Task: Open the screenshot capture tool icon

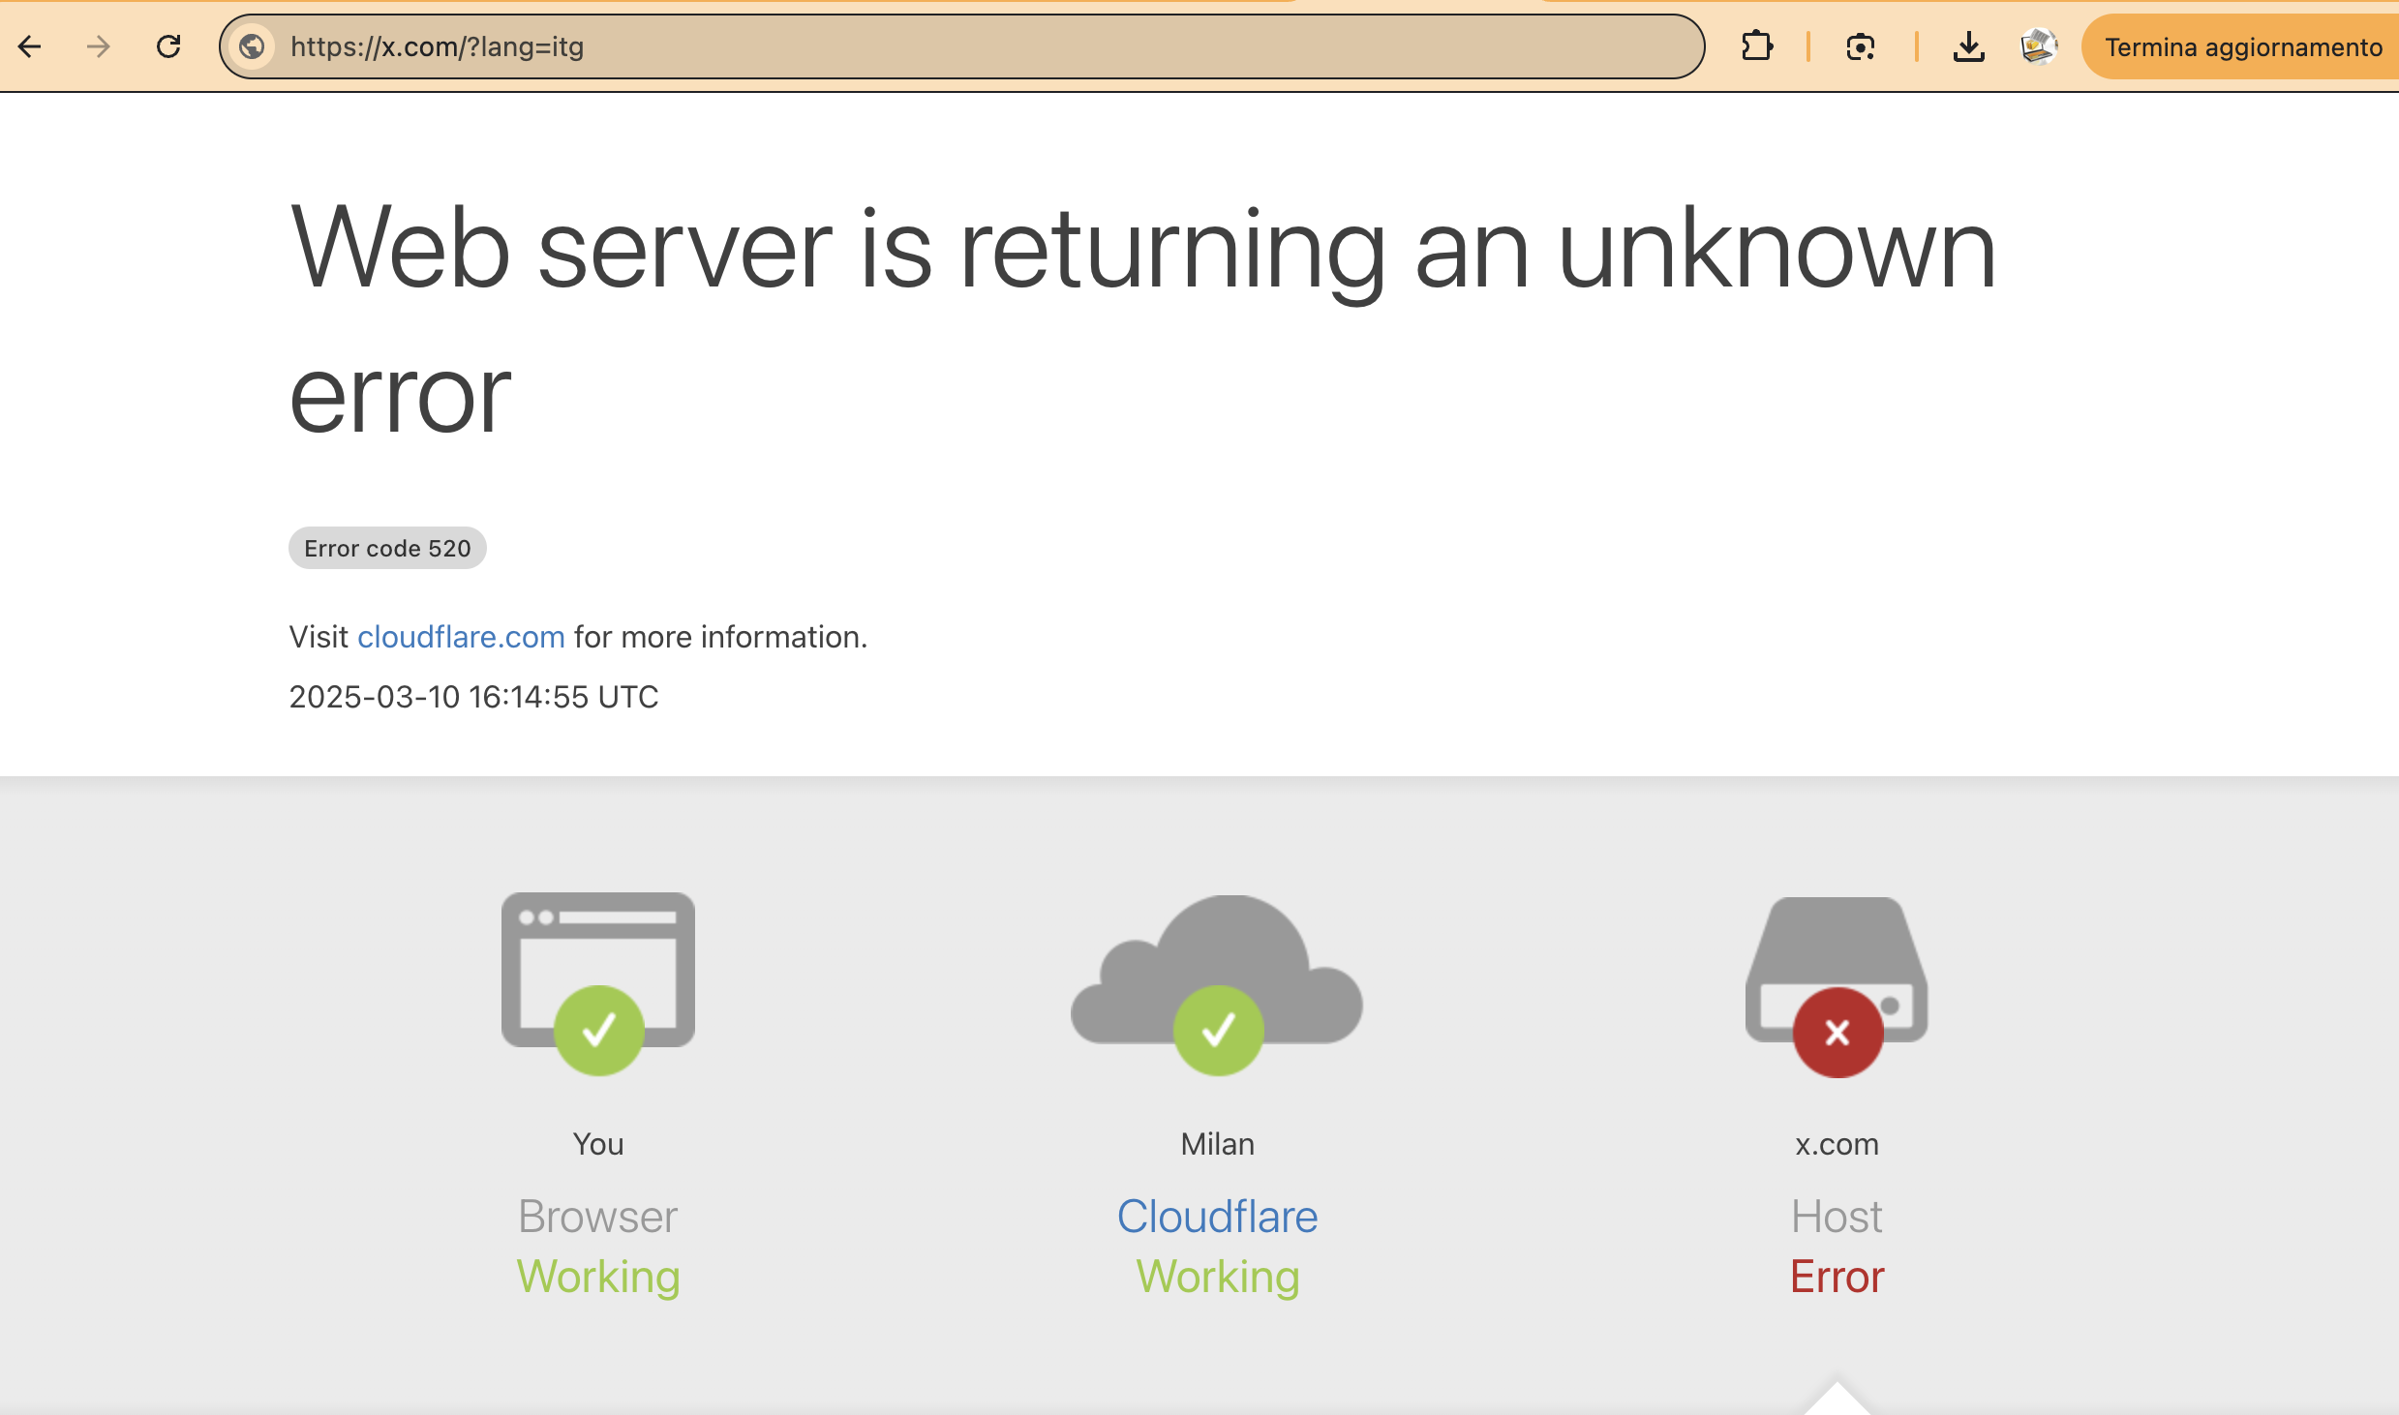Action: (x=1861, y=46)
